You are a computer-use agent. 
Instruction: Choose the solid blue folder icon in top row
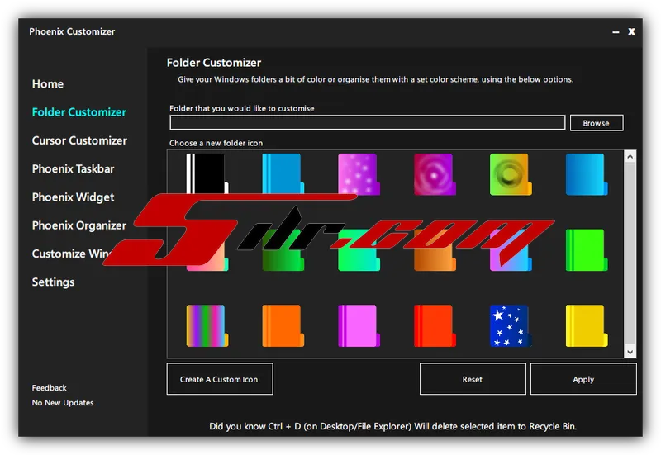(x=283, y=174)
